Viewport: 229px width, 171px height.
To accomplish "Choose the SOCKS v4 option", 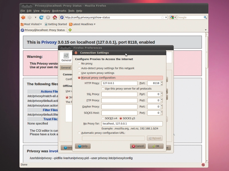I will pyautogui.click(x=103, y=118).
